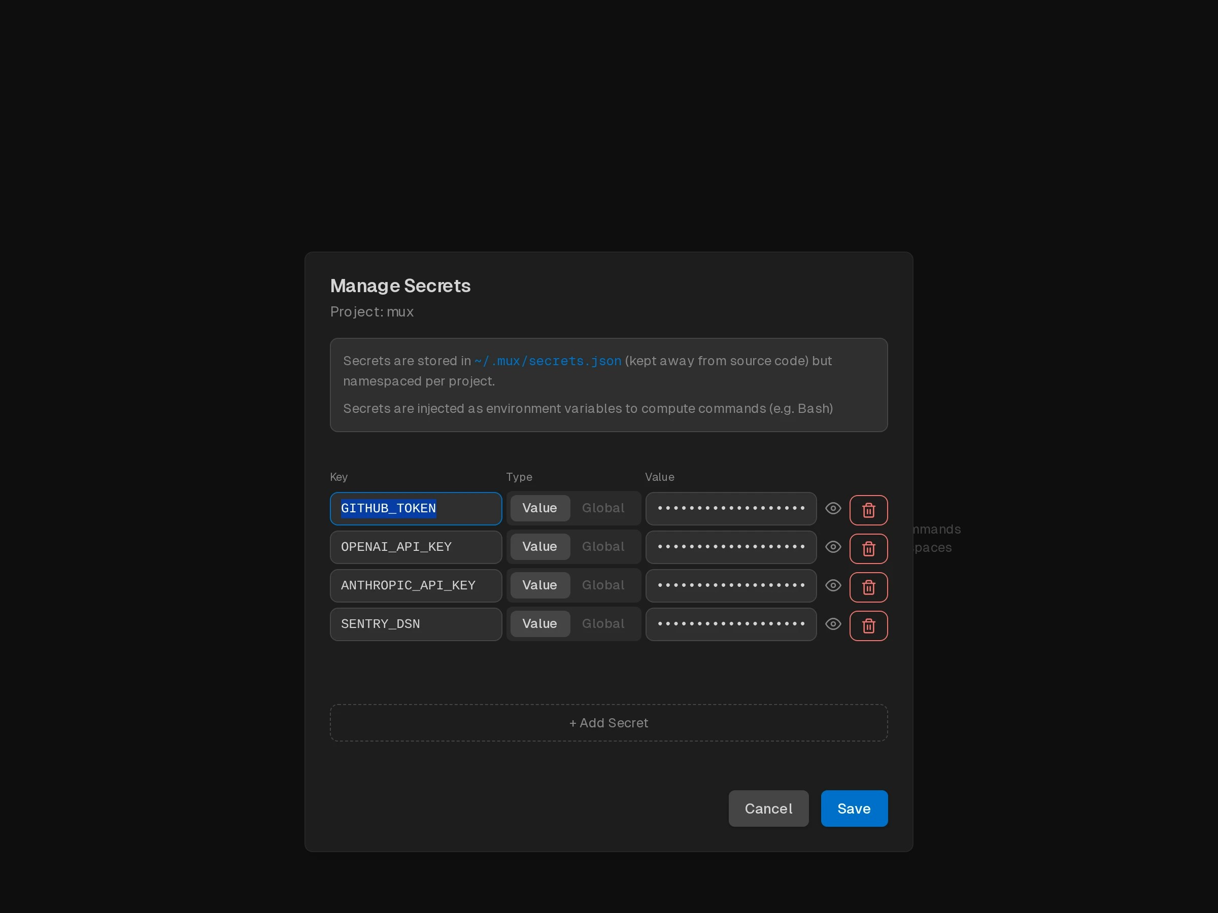The height and width of the screenshot is (913, 1218).
Task: Reveal the GITHUB_TOKEN secret value
Action: 833,509
